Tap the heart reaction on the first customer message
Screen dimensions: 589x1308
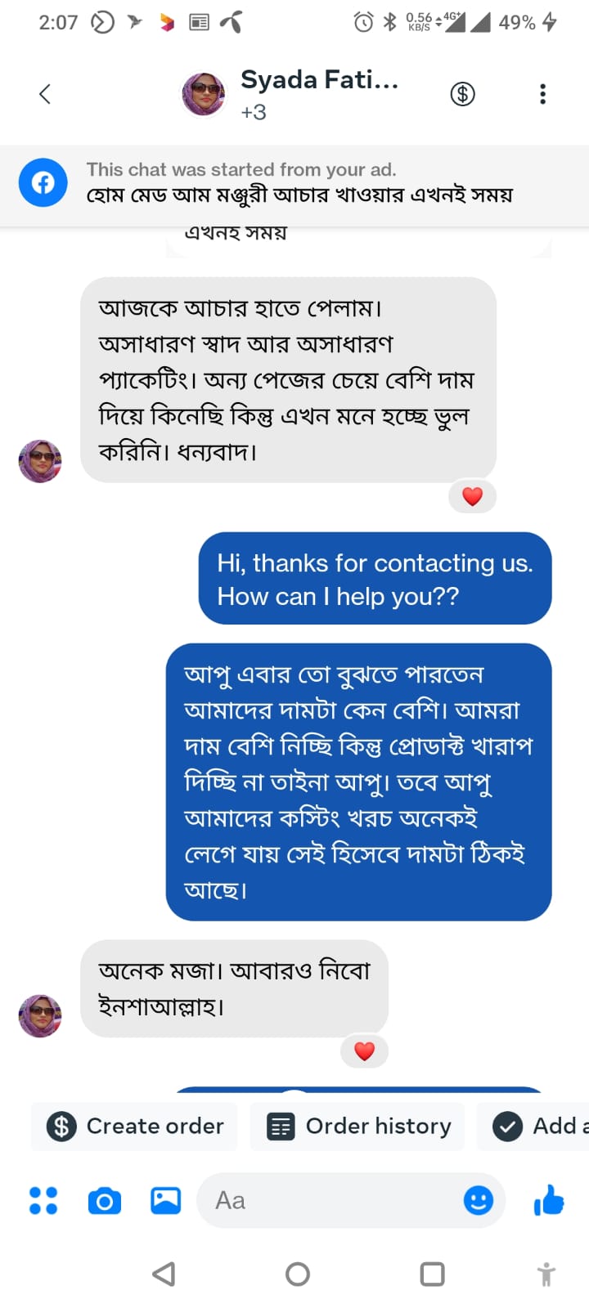(472, 495)
